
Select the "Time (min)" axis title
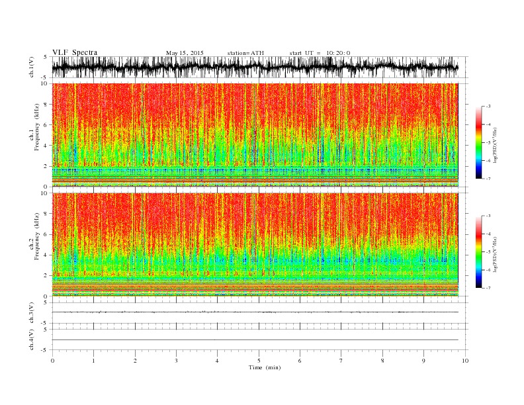[265, 367]
